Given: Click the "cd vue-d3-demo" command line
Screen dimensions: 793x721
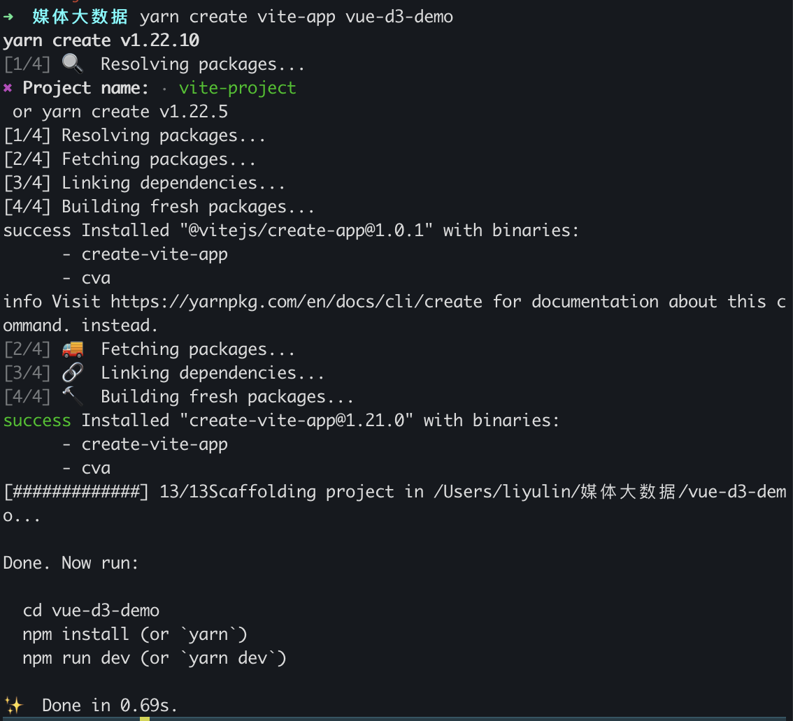Looking at the screenshot, I should (x=91, y=611).
